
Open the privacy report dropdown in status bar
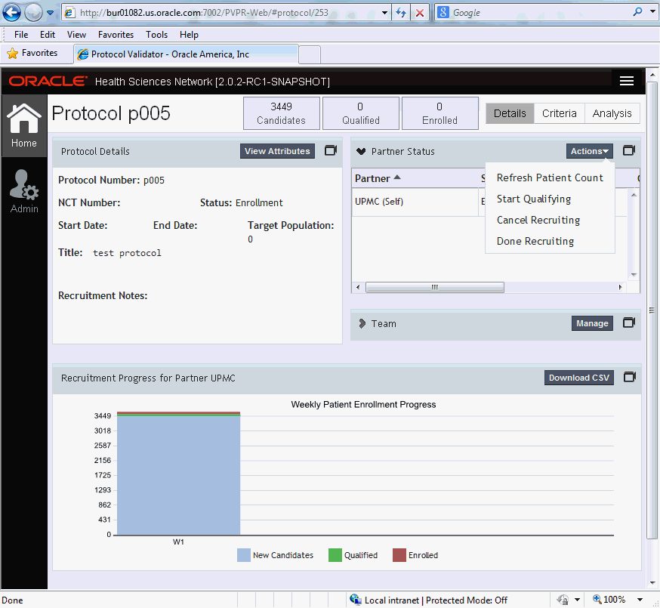click(578, 599)
